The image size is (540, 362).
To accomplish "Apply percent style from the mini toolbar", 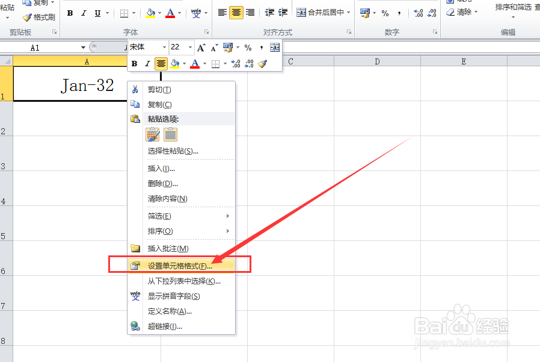I will tap(248, 47).
